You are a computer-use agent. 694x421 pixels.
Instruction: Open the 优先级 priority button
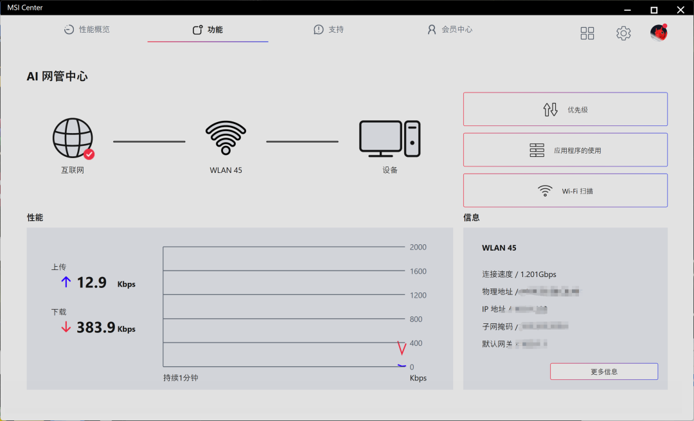click(565, 109)
